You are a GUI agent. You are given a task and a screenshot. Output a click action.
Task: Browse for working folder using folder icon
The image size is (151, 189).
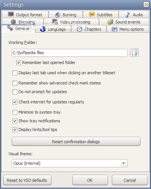point(134,53)
